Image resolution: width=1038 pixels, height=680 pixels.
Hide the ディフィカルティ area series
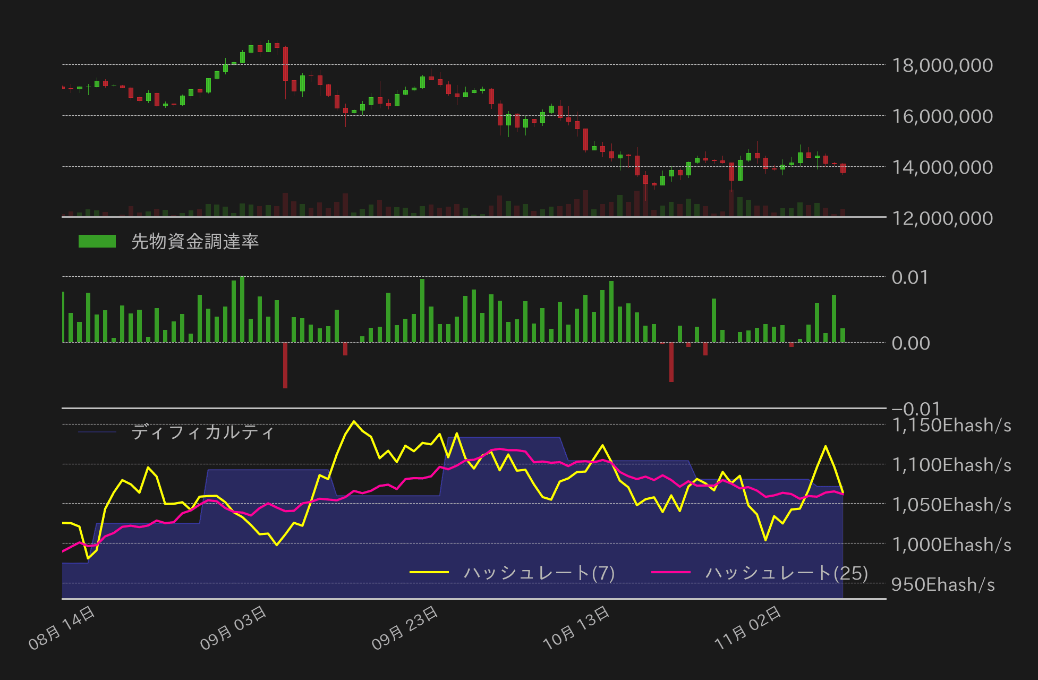pyautogui.click(x=203, y=432)
